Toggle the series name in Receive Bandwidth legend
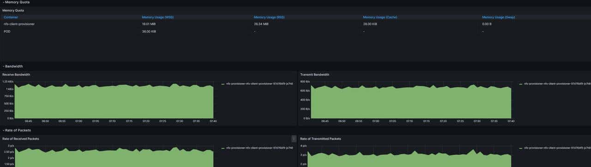The height and width of the screenshot is (167, 591). pos(259,84)
